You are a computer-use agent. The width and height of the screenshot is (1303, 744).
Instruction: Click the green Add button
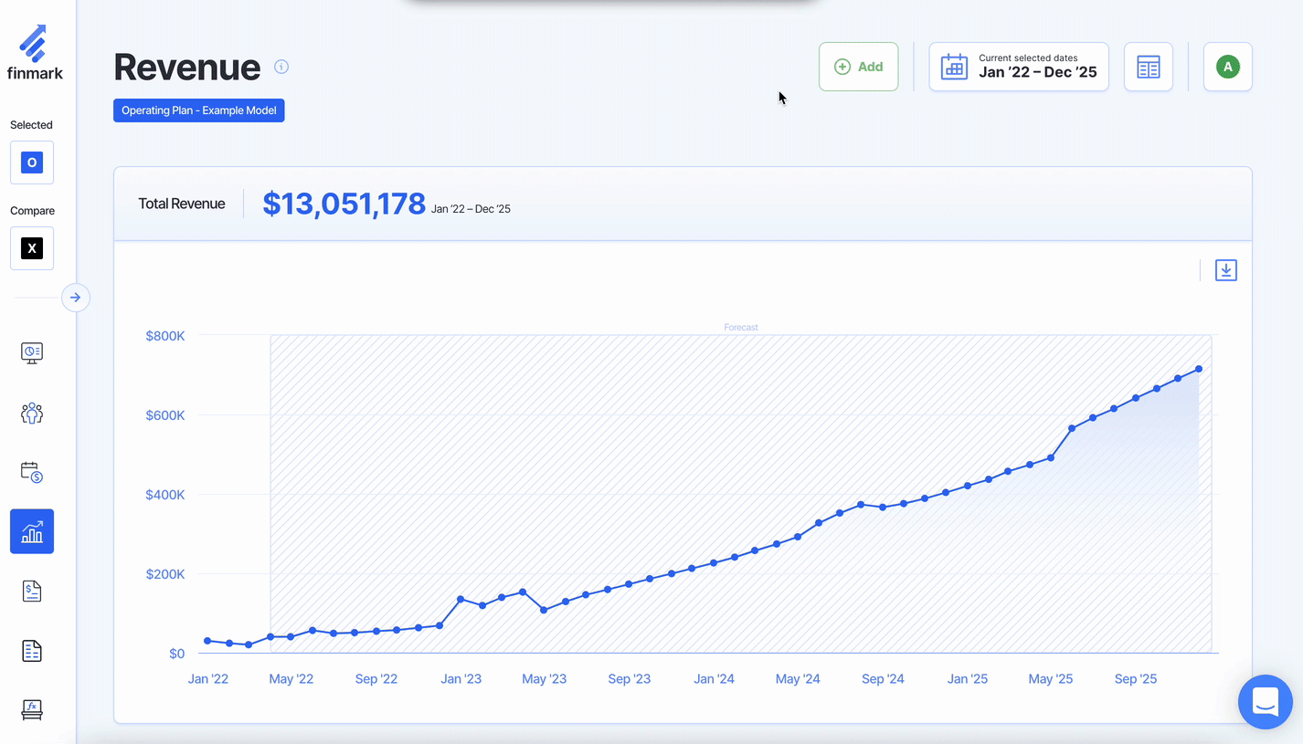[858, 67]
